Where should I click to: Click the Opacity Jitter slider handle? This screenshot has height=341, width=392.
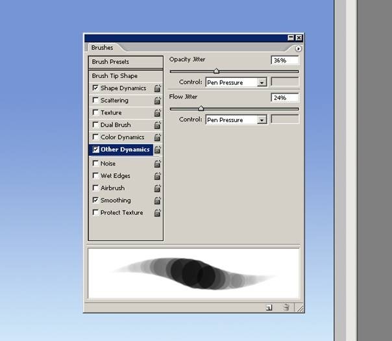click(x=216, y=71)
